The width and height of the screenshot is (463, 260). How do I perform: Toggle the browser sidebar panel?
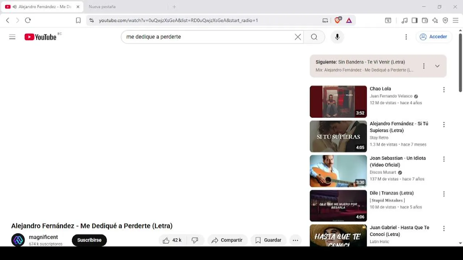pyautogui.click(x=415, y=21)
